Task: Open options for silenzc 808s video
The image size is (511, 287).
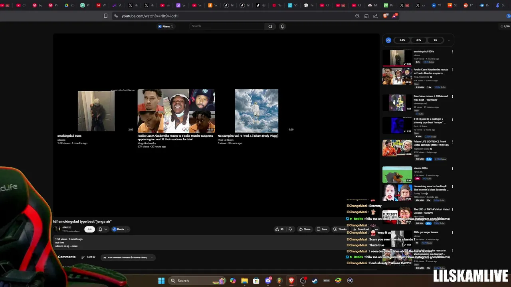Action: click(x=452, y=169)
